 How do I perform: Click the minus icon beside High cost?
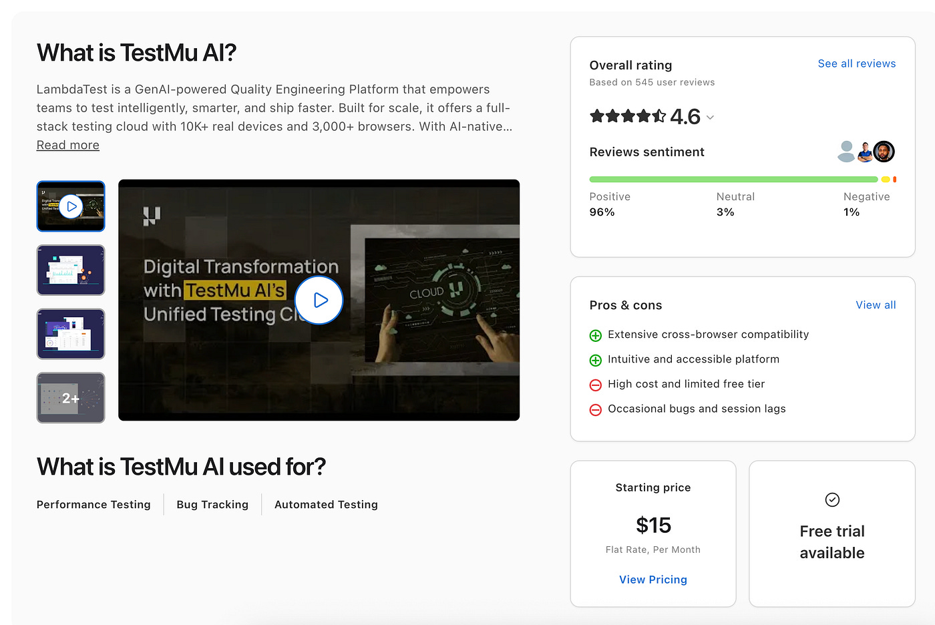[x=596, y=385]
